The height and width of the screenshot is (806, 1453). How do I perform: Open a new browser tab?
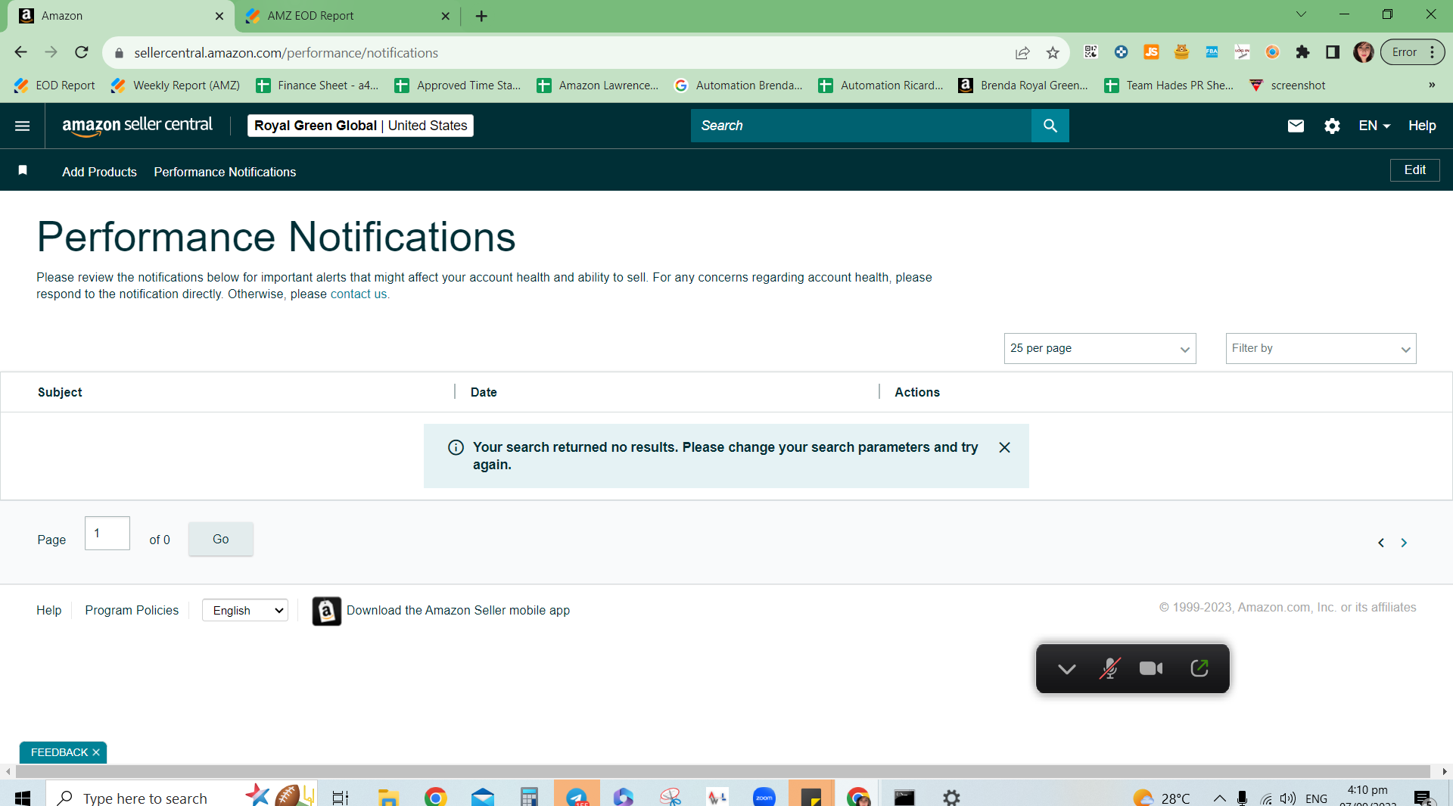481,16
